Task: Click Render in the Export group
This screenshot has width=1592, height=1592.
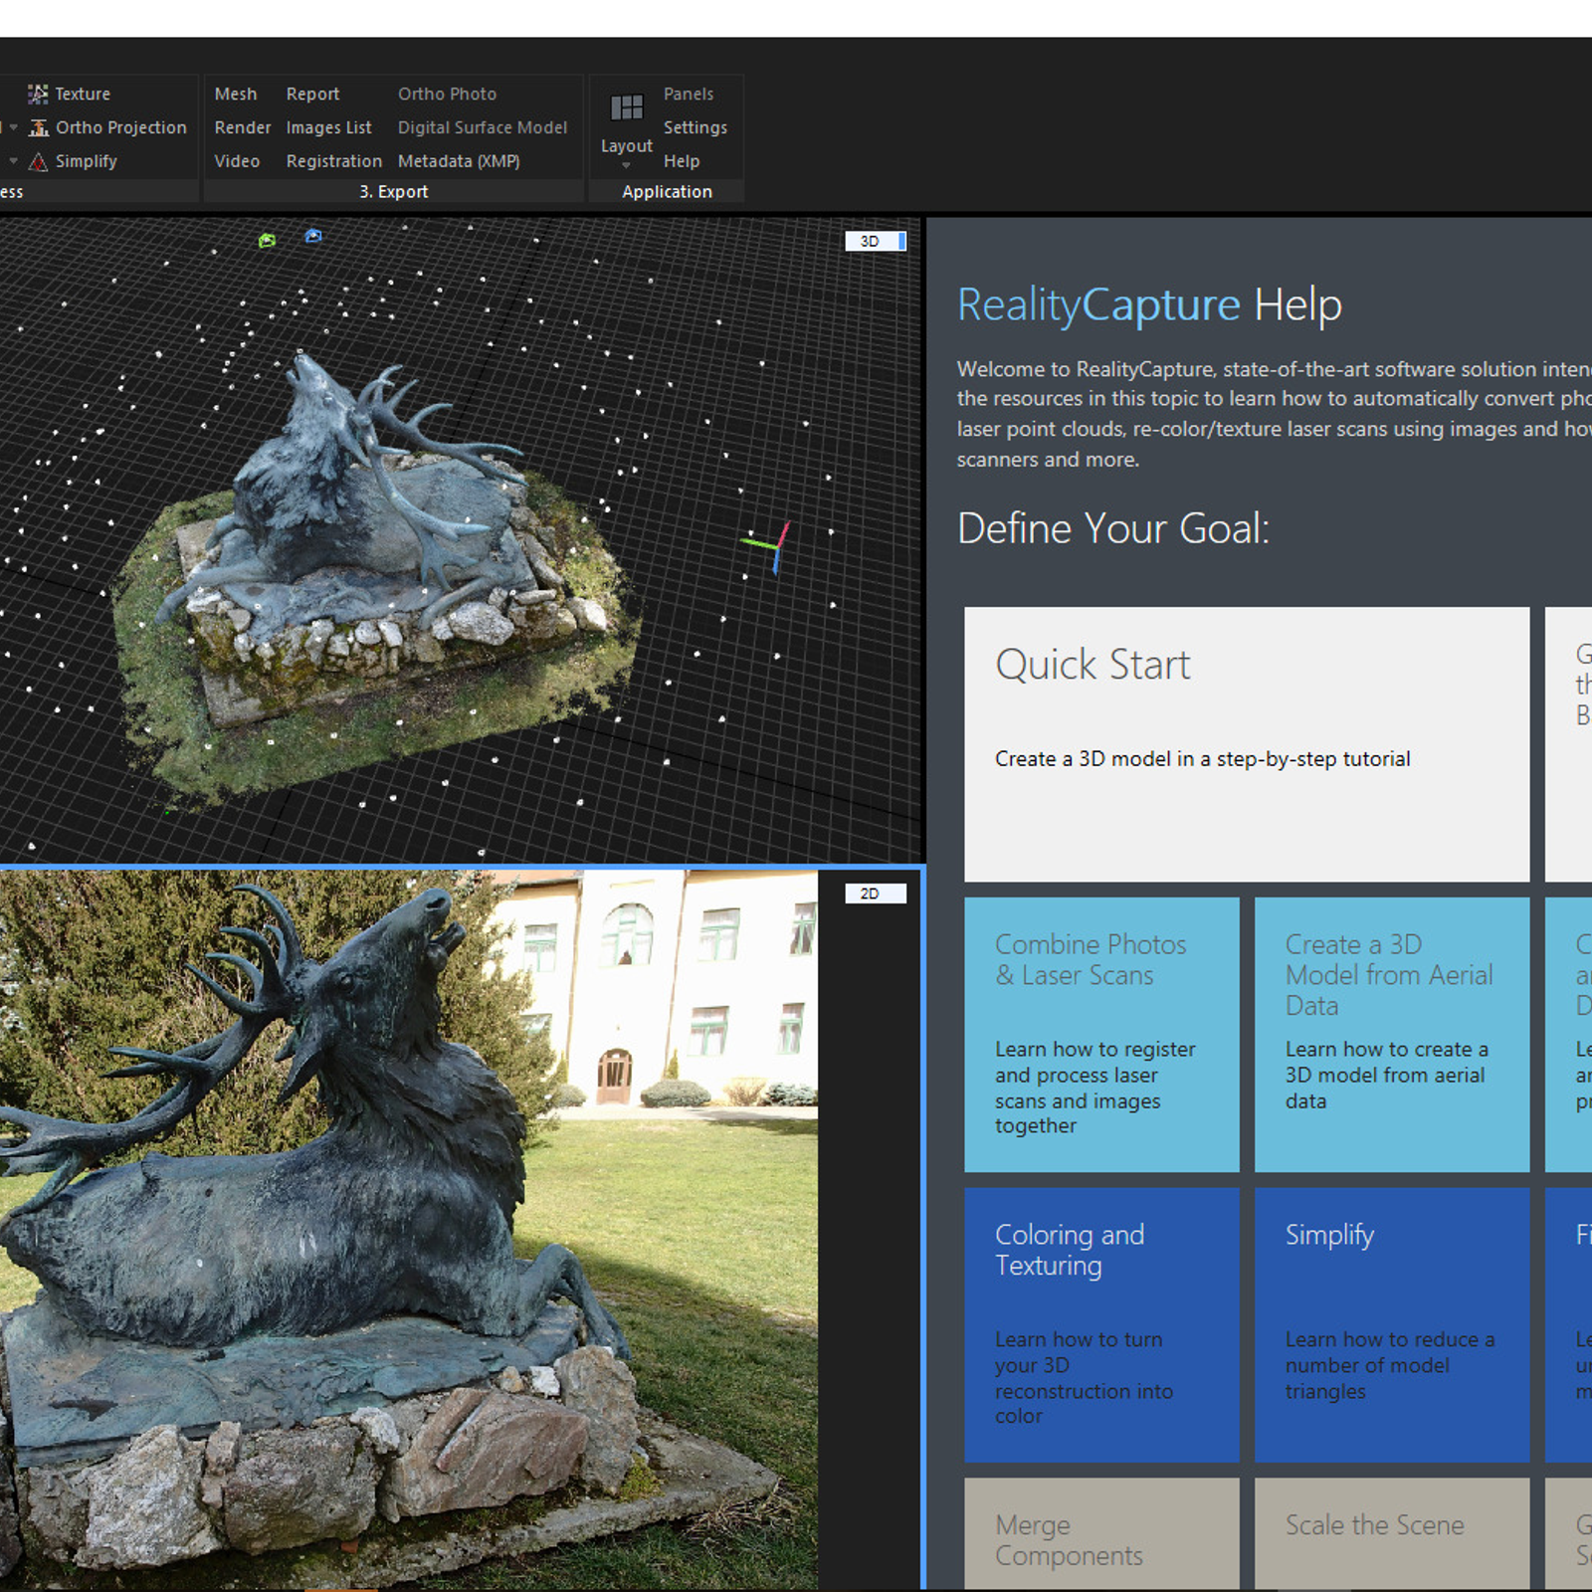Action: point(242,127)
